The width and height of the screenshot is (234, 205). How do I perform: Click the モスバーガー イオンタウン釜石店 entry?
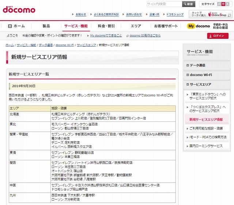coord(75,124)
